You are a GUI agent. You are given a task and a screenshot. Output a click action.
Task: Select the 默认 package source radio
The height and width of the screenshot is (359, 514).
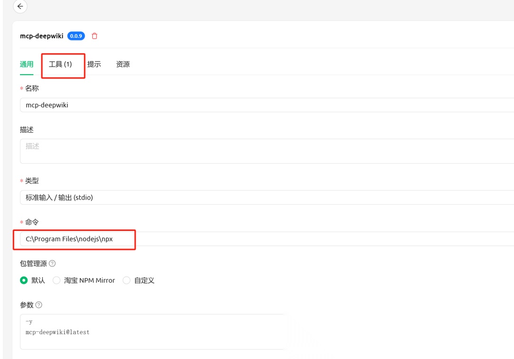(x=24, y=280)
